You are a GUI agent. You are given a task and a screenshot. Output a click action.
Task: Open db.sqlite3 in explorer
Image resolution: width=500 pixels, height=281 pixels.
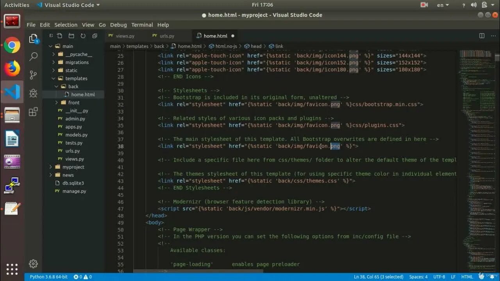click(74, 183)
